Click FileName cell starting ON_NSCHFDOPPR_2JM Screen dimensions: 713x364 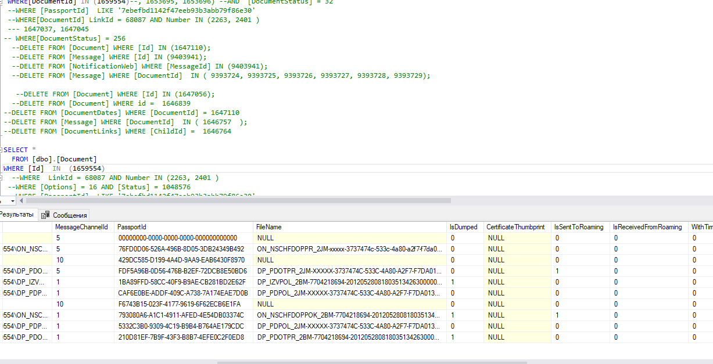point(351,249)
